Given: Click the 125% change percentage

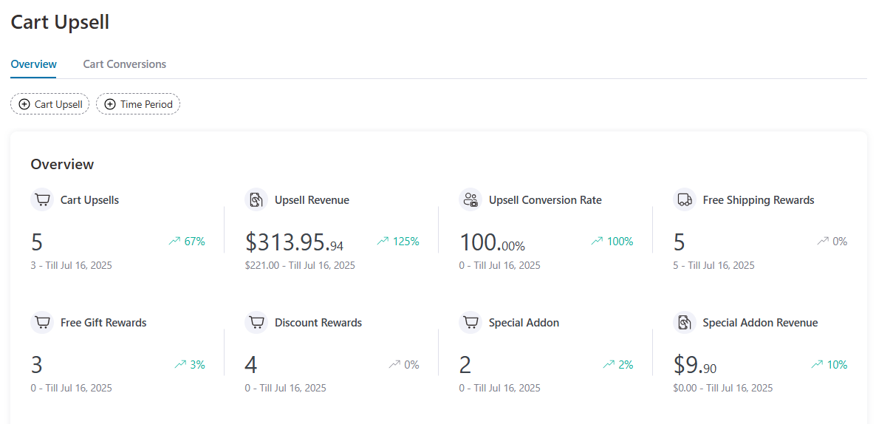Looking at the screenshot, I should point(406,242).
